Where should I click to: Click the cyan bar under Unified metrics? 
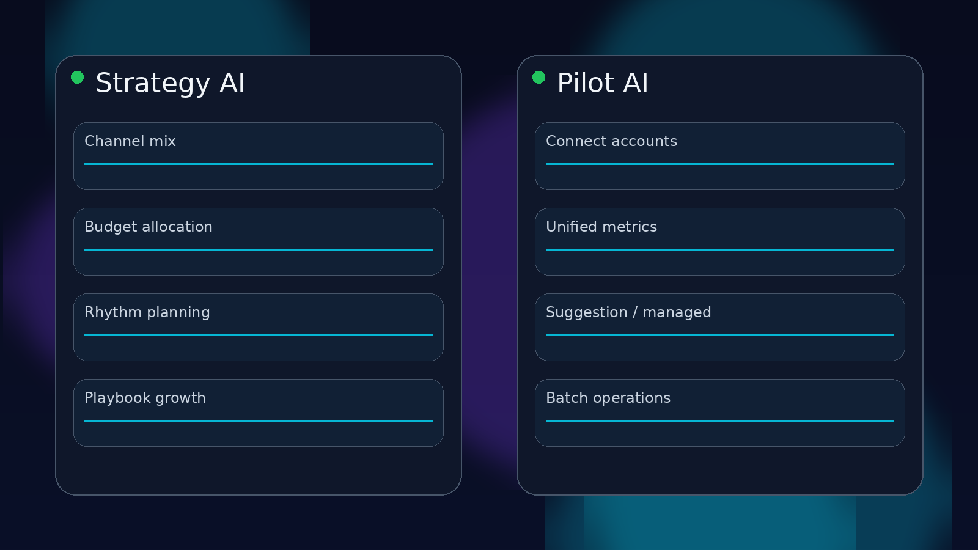720,249
